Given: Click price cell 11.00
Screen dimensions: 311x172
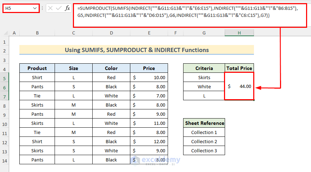Looking at the screenshot, I should (x=149, y=123).
